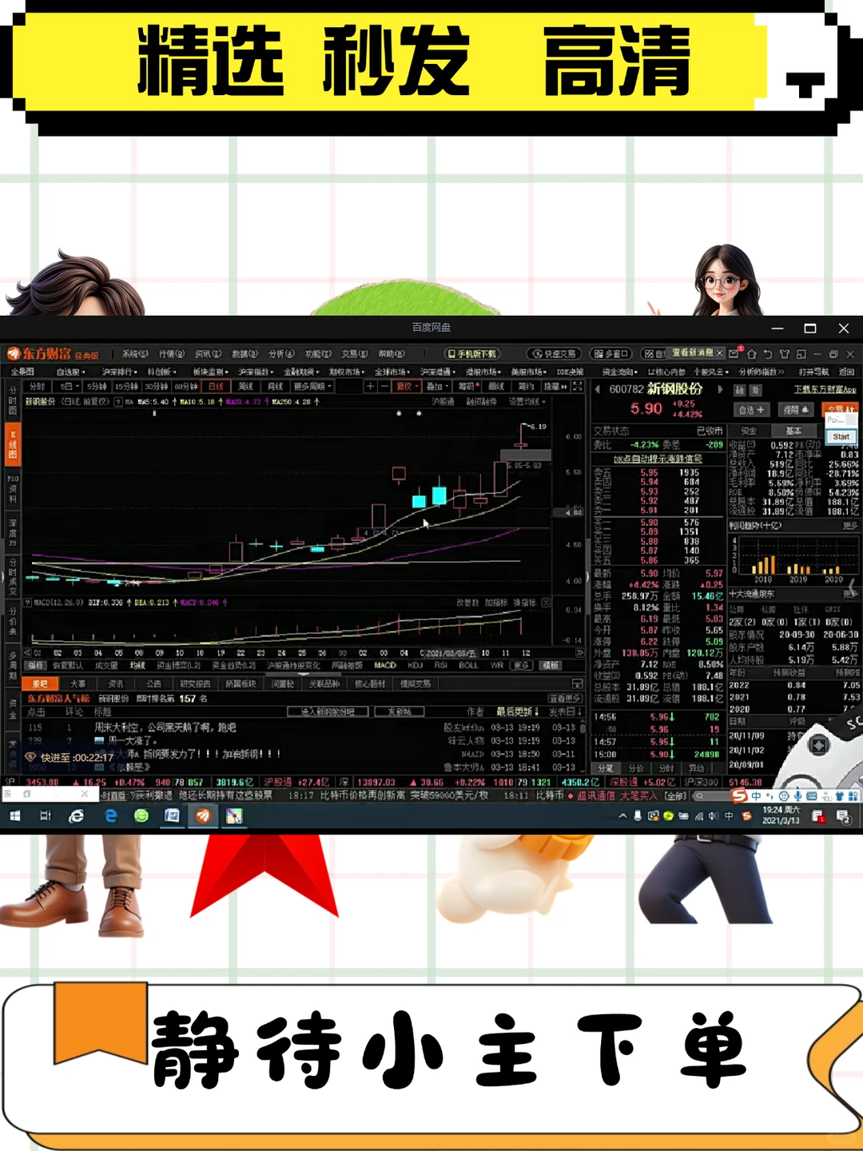Open the skin (shirt) icon

(785, 353)
